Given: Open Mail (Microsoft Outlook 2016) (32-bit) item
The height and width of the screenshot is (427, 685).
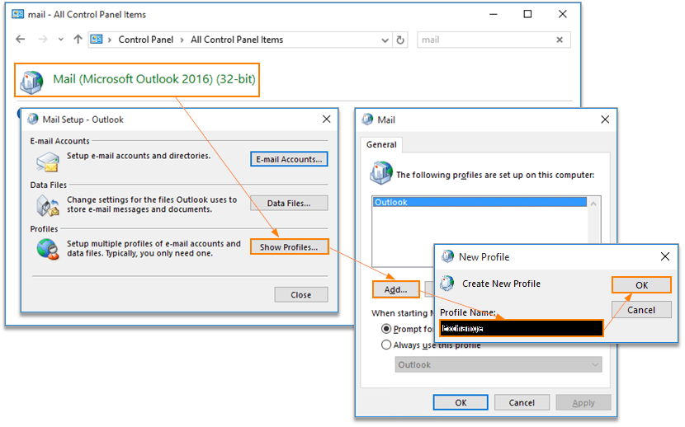Looking at the screenshot, I should 154,79.
